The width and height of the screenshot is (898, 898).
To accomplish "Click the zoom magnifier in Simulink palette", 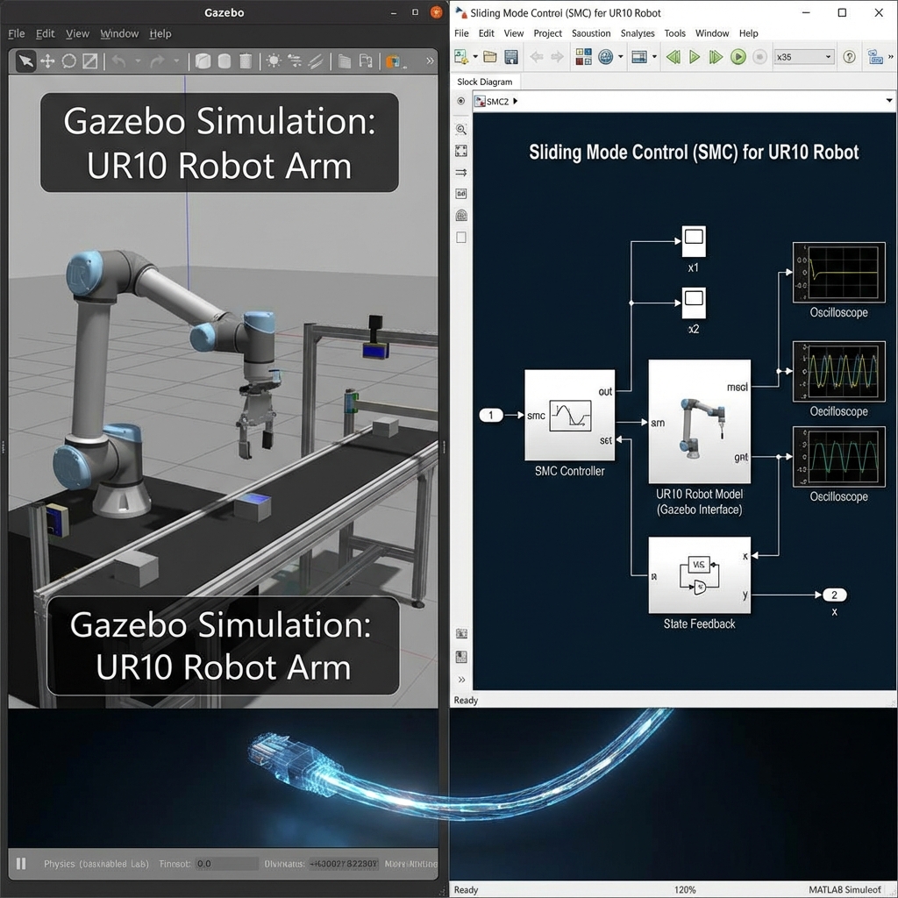I will (x=461, y=130).
